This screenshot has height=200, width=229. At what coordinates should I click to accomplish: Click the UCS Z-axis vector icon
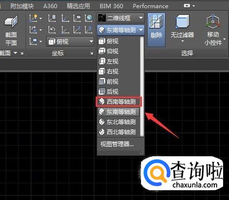click(x=77, y=30)
